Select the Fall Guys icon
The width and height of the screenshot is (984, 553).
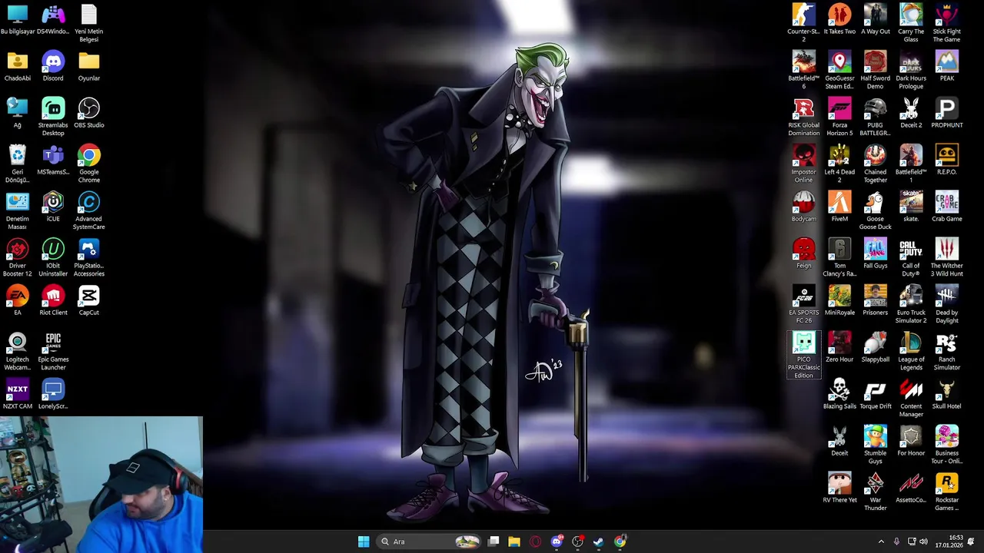875,253
